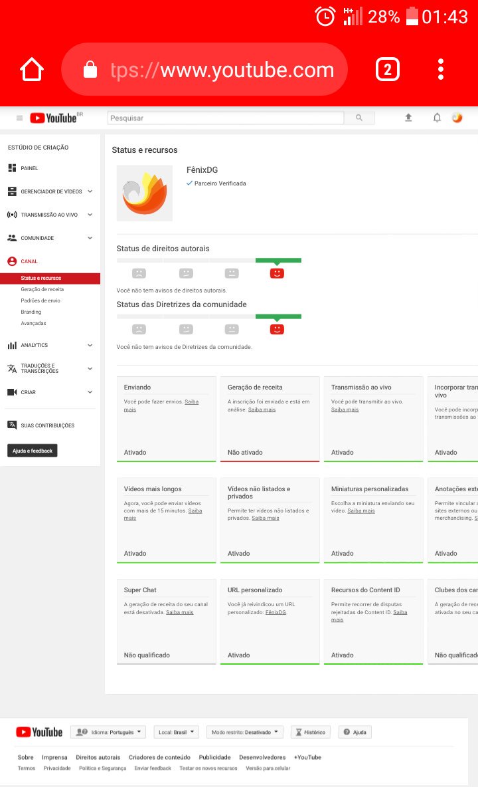Open the YouTube hamburger guide menu
Viewport: 478px width, 787px height.
pyautogui.click(x=19, y=118)
